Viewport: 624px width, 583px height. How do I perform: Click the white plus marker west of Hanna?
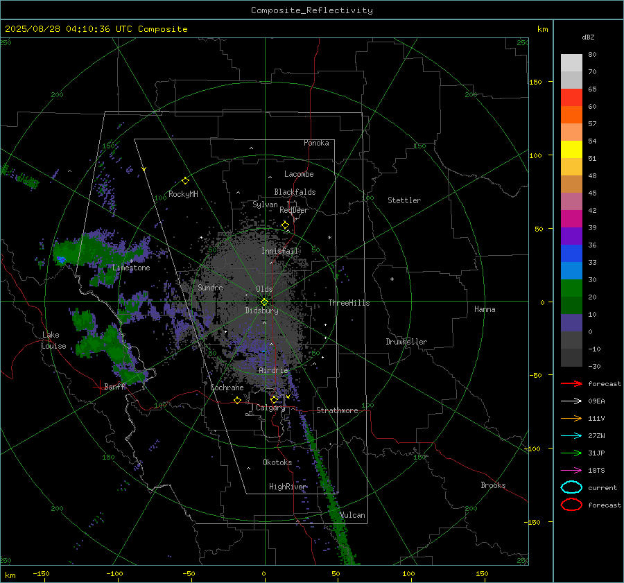pos(392,279)
